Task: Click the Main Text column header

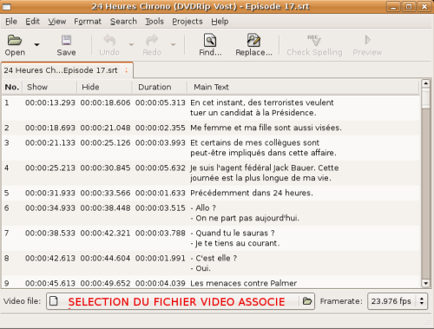Action: click(303, 87)
